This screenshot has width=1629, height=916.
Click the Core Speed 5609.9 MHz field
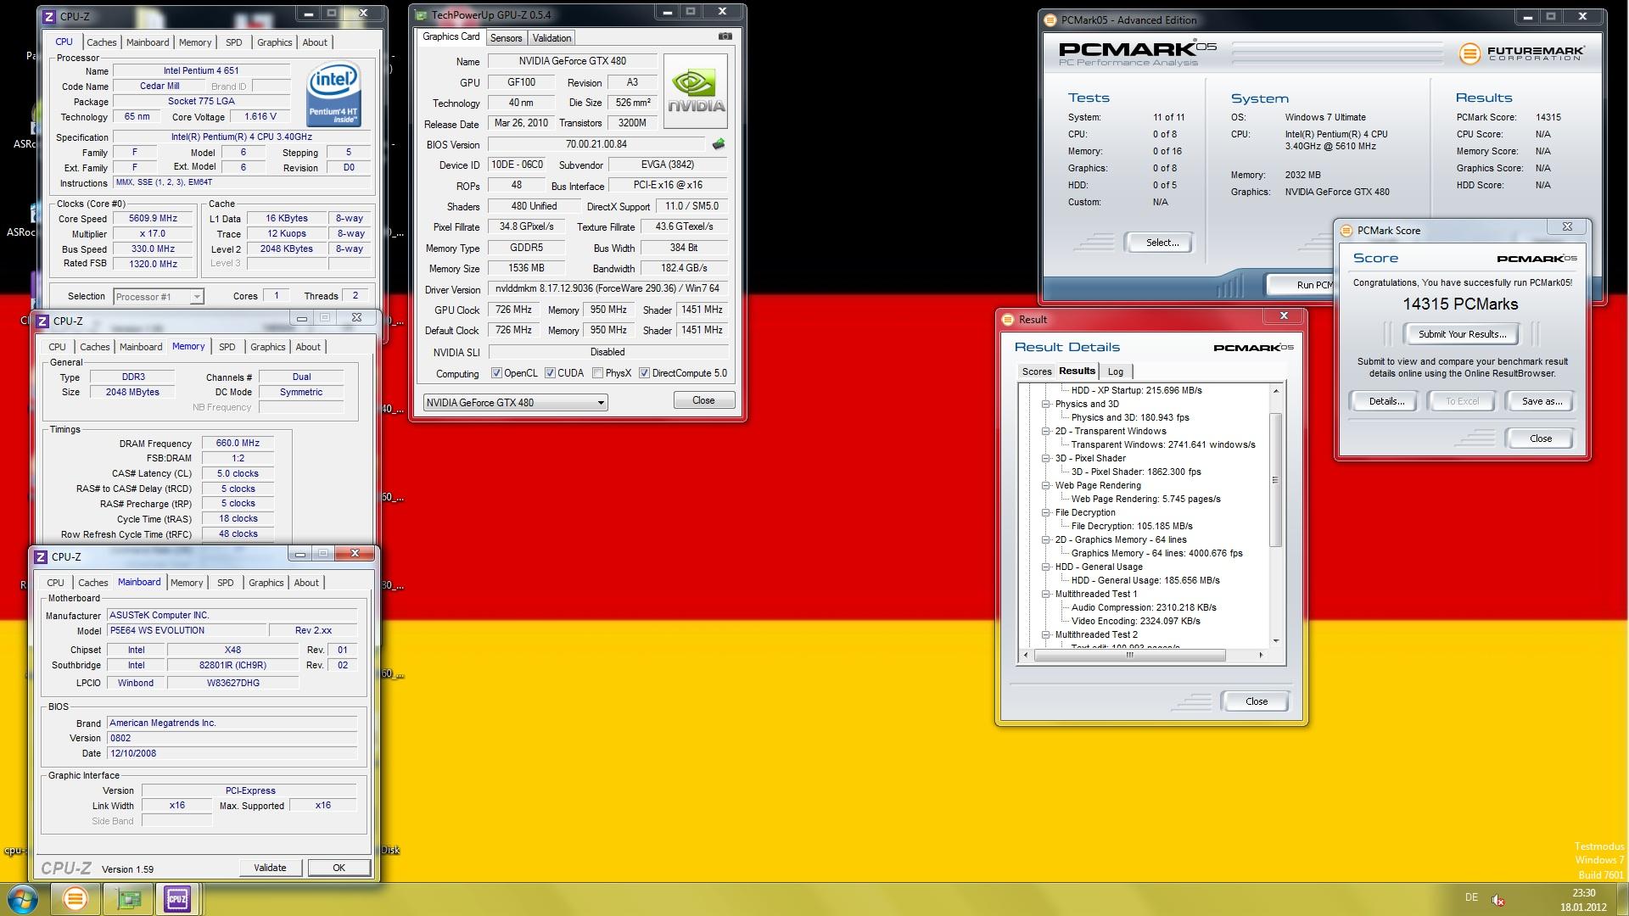[x=153, y=219]
